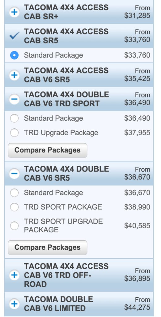Expand Access Cab V6 TRD Off-Road plus icon
This screenshot has width=161, height=317.
pyautogui.click(x=14, y=275)
